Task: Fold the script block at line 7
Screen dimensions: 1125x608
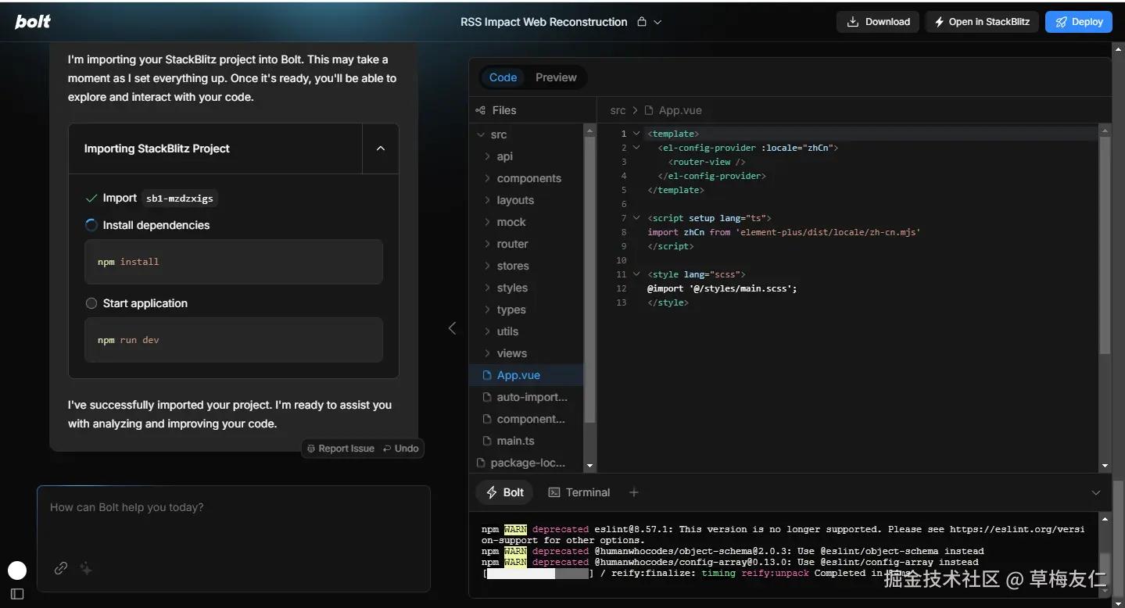Action: [636, 218]
